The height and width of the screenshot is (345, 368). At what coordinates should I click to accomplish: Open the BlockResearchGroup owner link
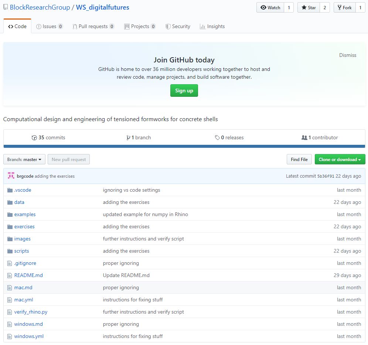[x=40, y=7]
